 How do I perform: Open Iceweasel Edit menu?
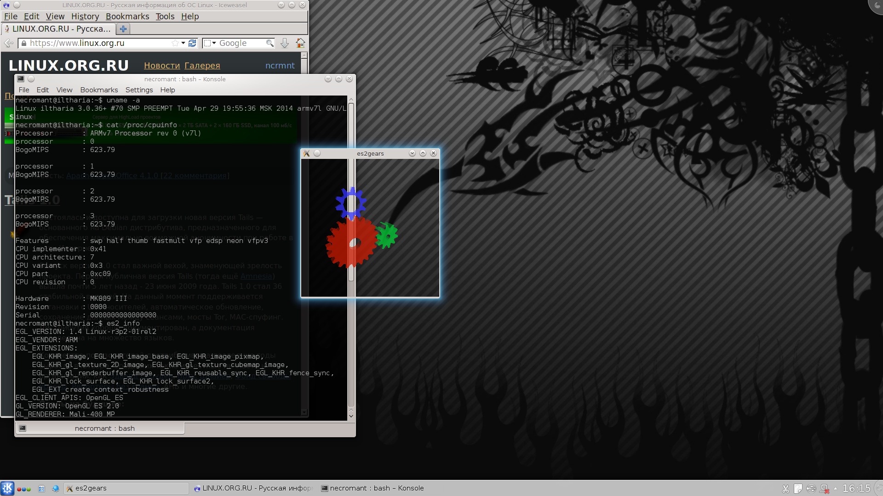pyautogui.click(x=31, y=17)
